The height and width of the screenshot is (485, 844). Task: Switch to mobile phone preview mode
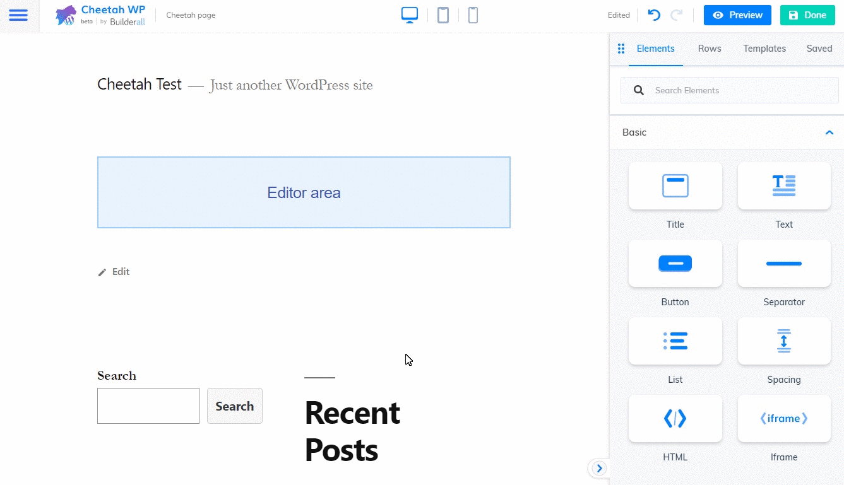tap(473, 15)
